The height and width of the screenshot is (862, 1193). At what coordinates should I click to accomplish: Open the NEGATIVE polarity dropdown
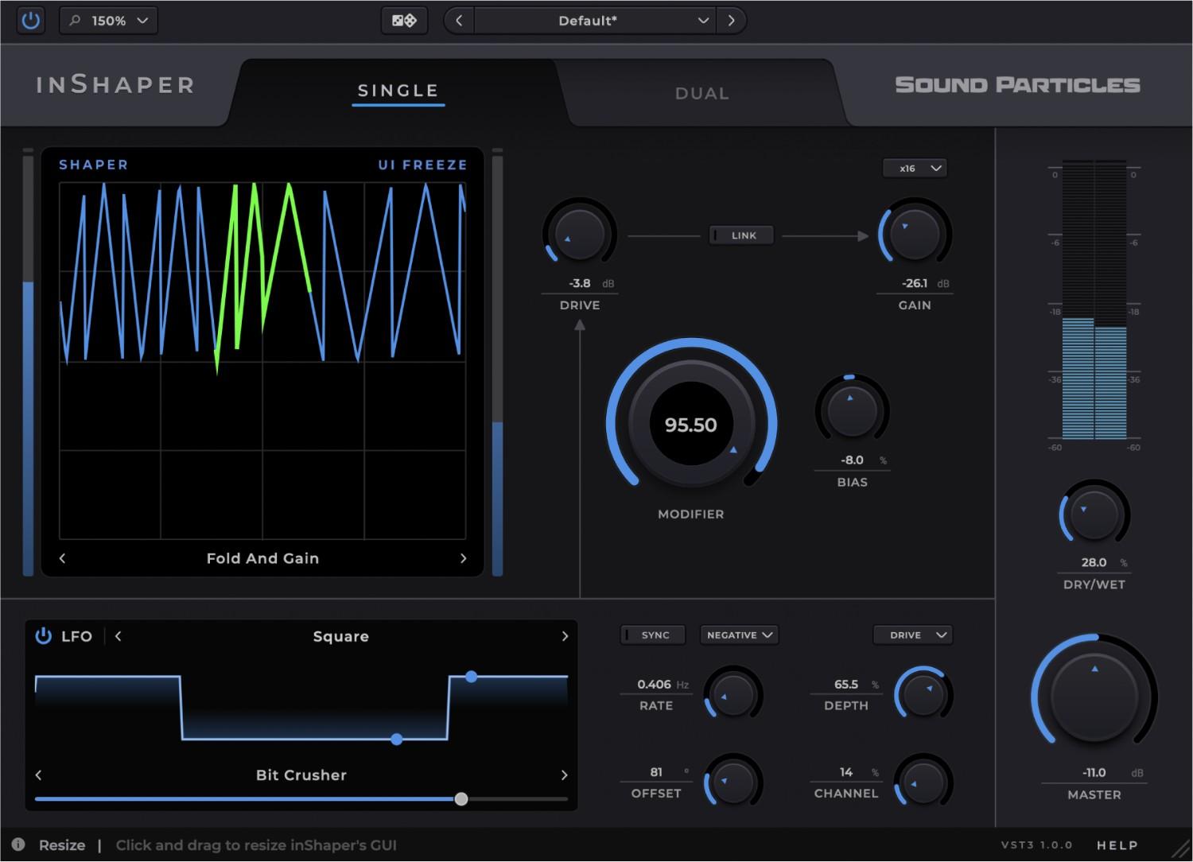coord(738,635)
